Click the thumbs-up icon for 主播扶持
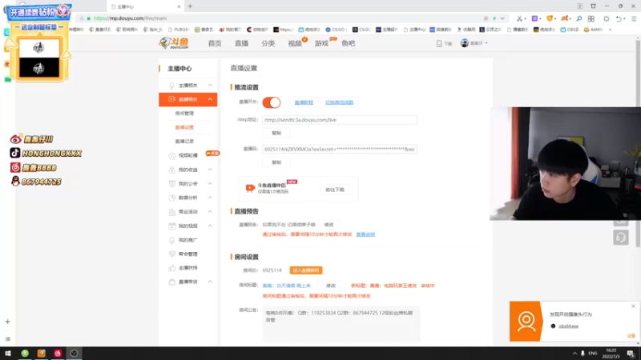The width and height of the screenshot is (641, 360). pos(172,268)
